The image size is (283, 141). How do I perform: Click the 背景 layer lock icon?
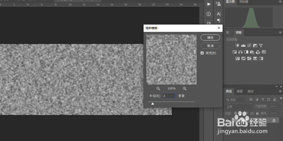click(274, 120)
